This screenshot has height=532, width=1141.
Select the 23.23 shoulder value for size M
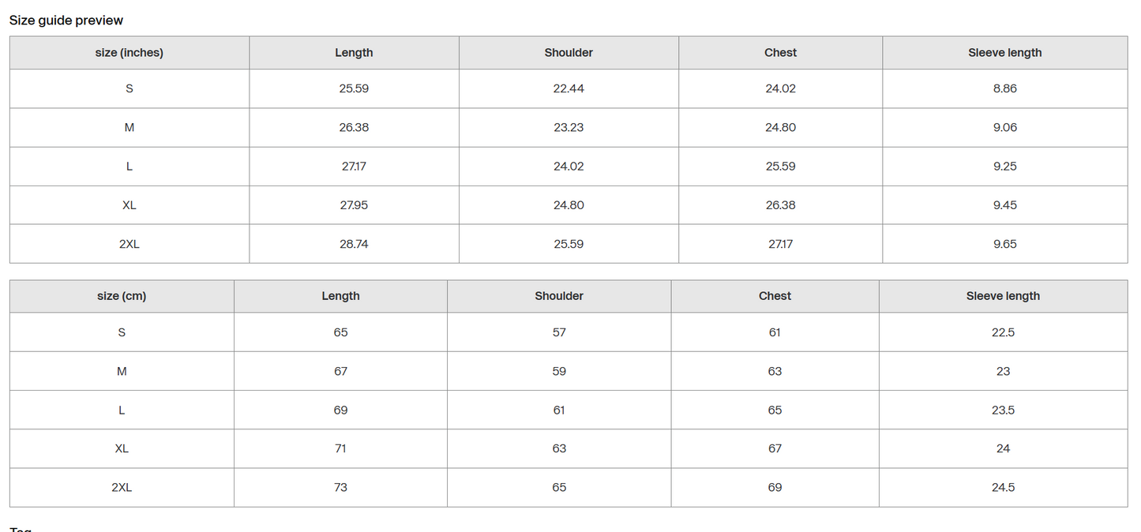(569, 127)
